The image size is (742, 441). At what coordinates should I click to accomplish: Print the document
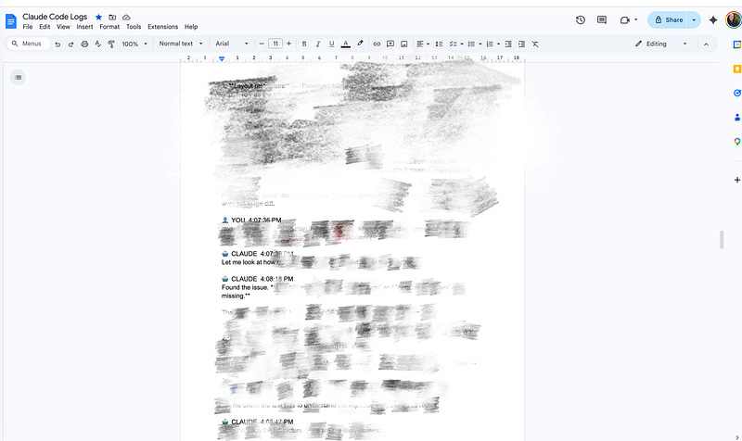click(84, 44)
